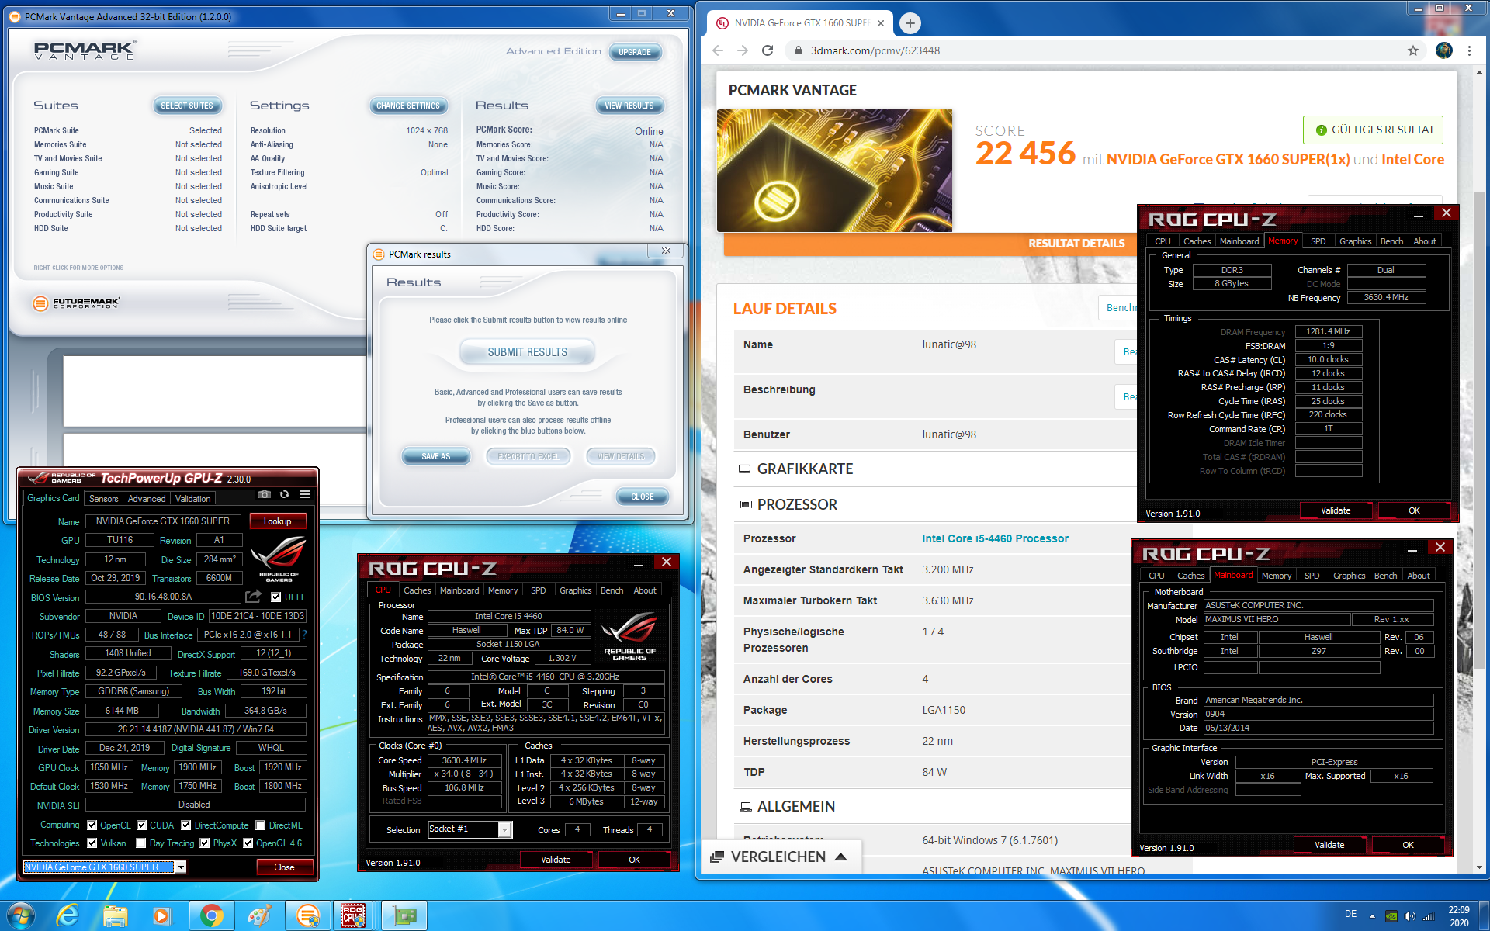Image resolution: width=1490 pixels, height=931 pixels.
Task: Open the Intel Core i5-4460 Processor link
Action: pos(995,538)
